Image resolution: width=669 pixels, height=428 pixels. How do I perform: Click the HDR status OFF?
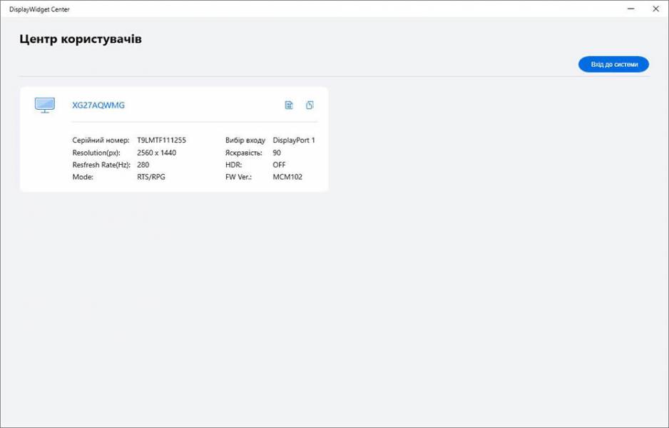[x=279, y=165]
